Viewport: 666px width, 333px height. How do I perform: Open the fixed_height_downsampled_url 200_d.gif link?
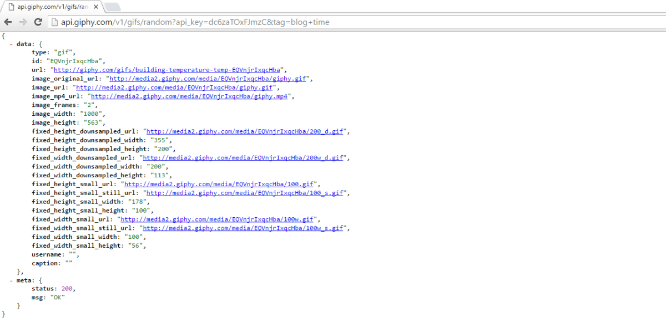coord(245,132)
